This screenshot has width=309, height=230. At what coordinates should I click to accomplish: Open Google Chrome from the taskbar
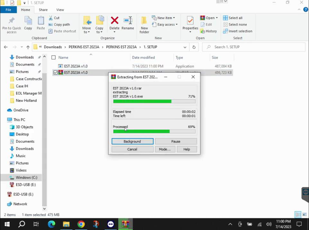[x=81, y=224]
